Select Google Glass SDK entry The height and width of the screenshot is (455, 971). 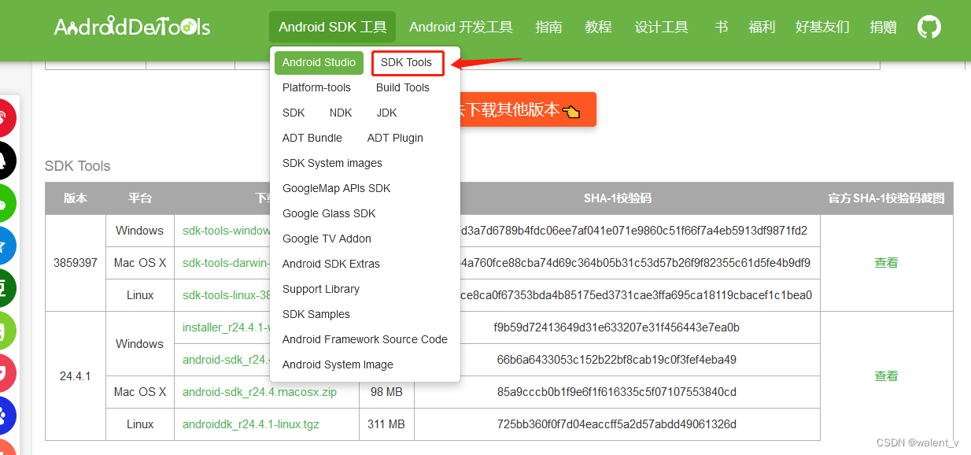point(329,213)
